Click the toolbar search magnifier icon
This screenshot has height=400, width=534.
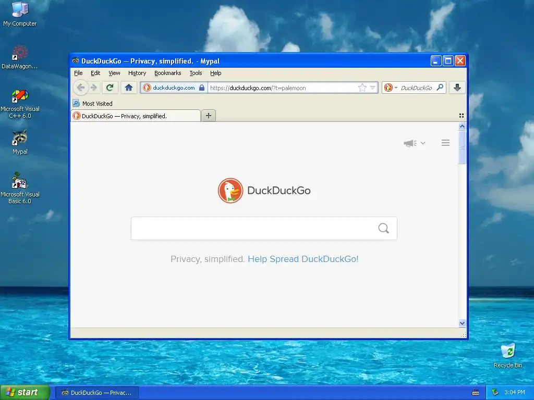[x=440, y=87]
